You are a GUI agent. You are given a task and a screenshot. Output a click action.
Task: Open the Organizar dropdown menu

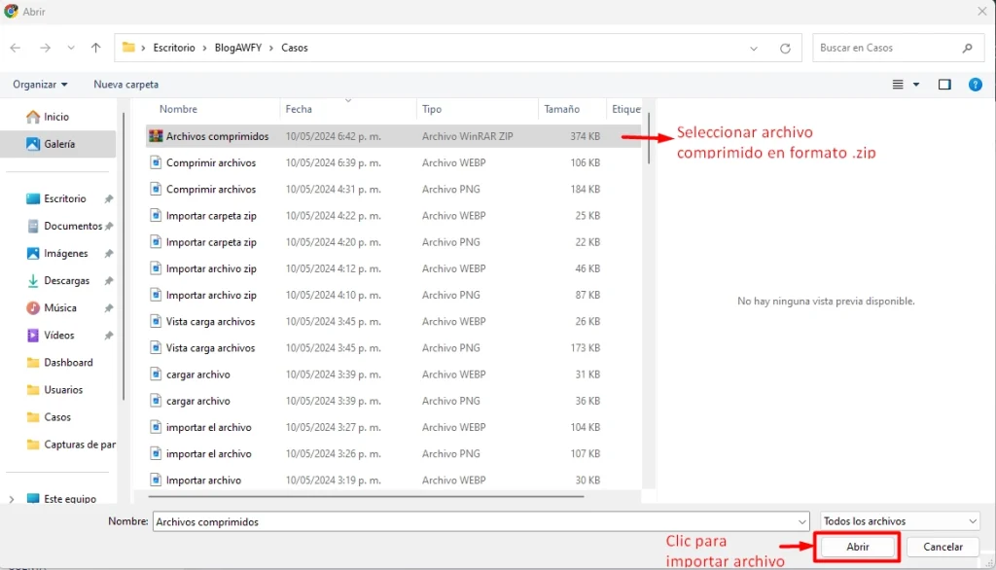[x=40, y=85]
